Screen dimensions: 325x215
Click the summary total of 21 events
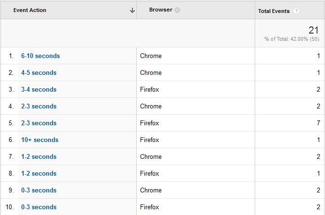tap(313, 30)
